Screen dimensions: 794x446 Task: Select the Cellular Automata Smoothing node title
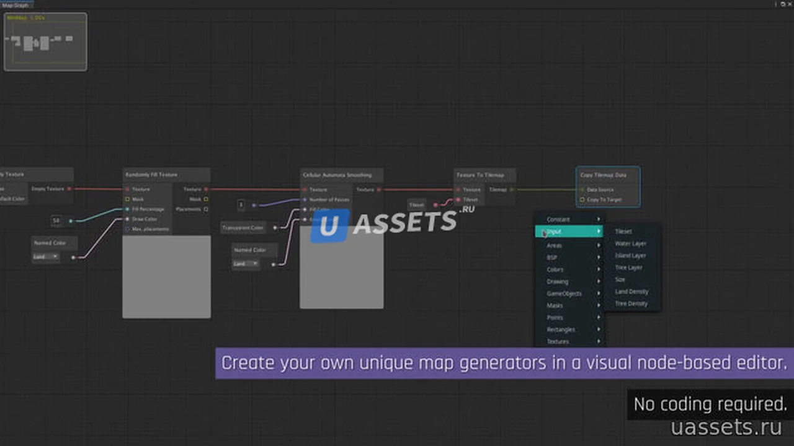tap(337, 175)
